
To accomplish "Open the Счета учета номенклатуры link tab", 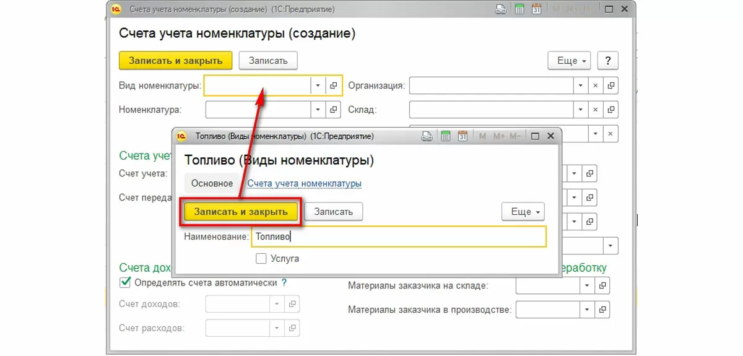I will 305,183.
